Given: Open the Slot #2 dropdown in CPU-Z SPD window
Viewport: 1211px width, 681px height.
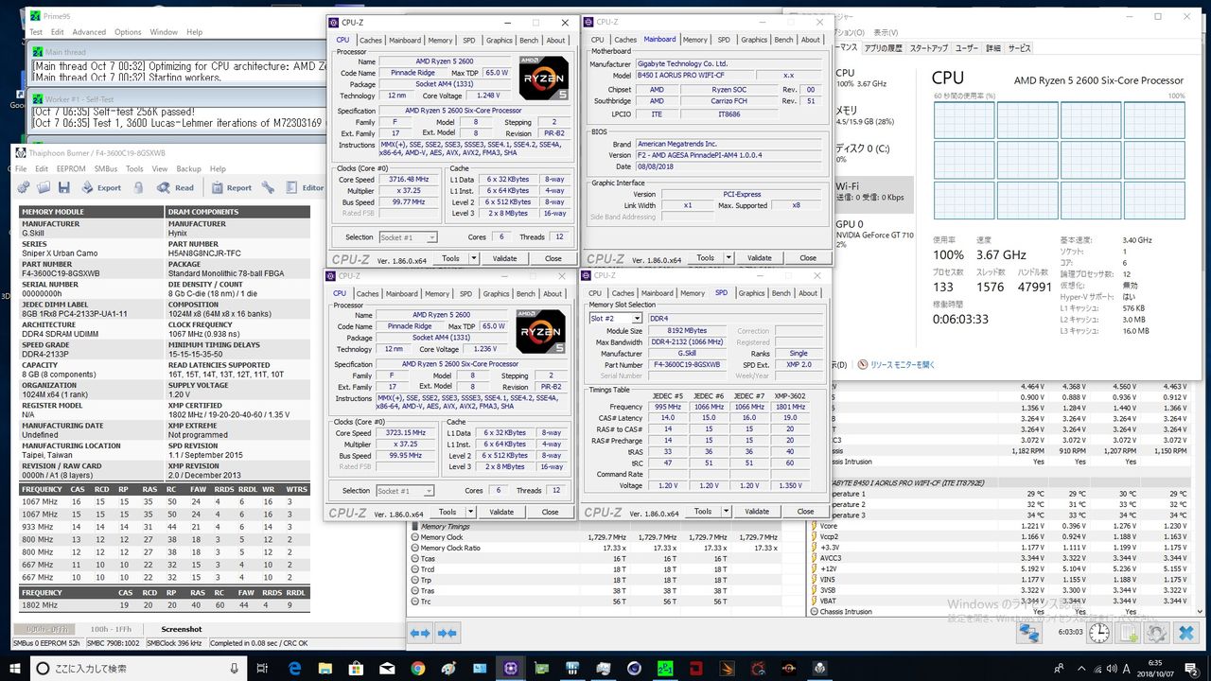Looking at the screenshot, I should pos(616,319).
